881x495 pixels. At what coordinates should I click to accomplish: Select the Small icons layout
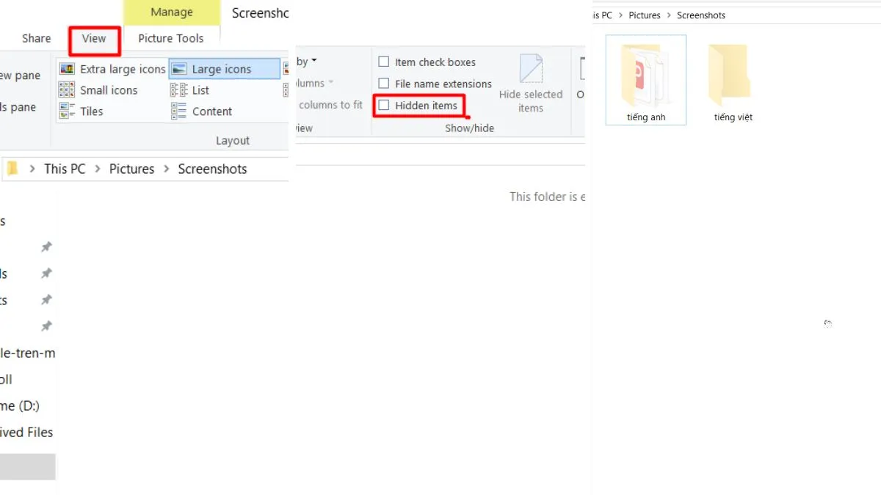point(109,90)
